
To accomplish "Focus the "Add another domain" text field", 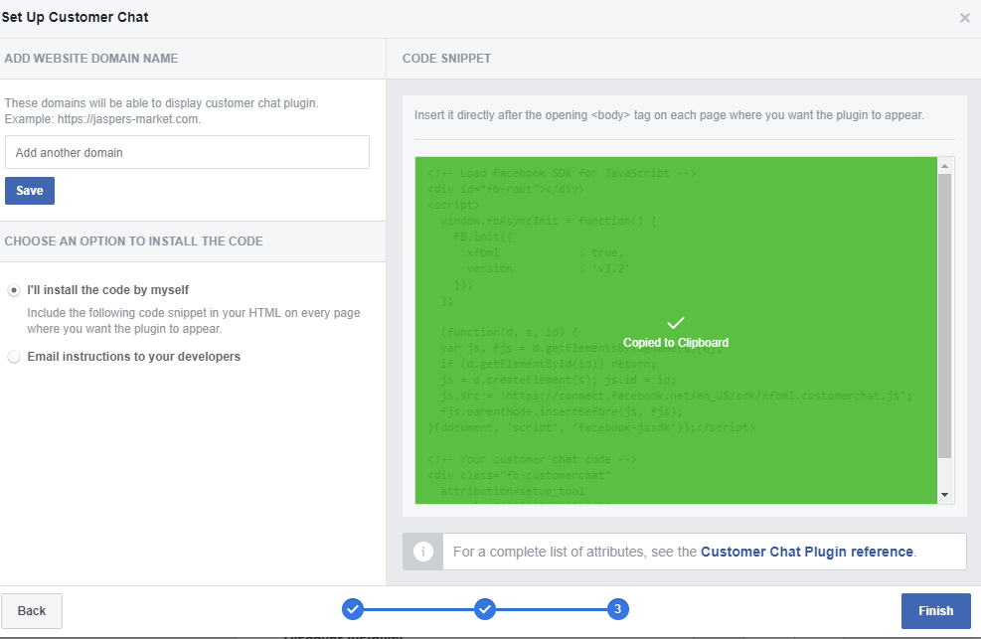I will tap(187, 152).
